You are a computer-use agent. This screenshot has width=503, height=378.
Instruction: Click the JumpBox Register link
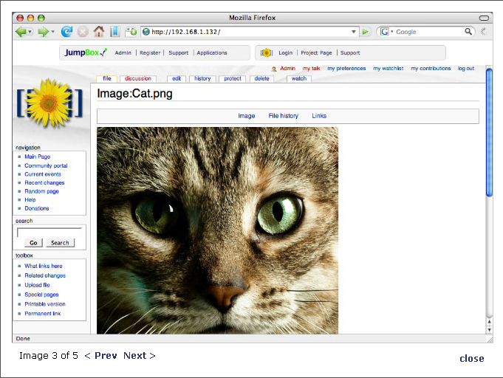[150, 53]
